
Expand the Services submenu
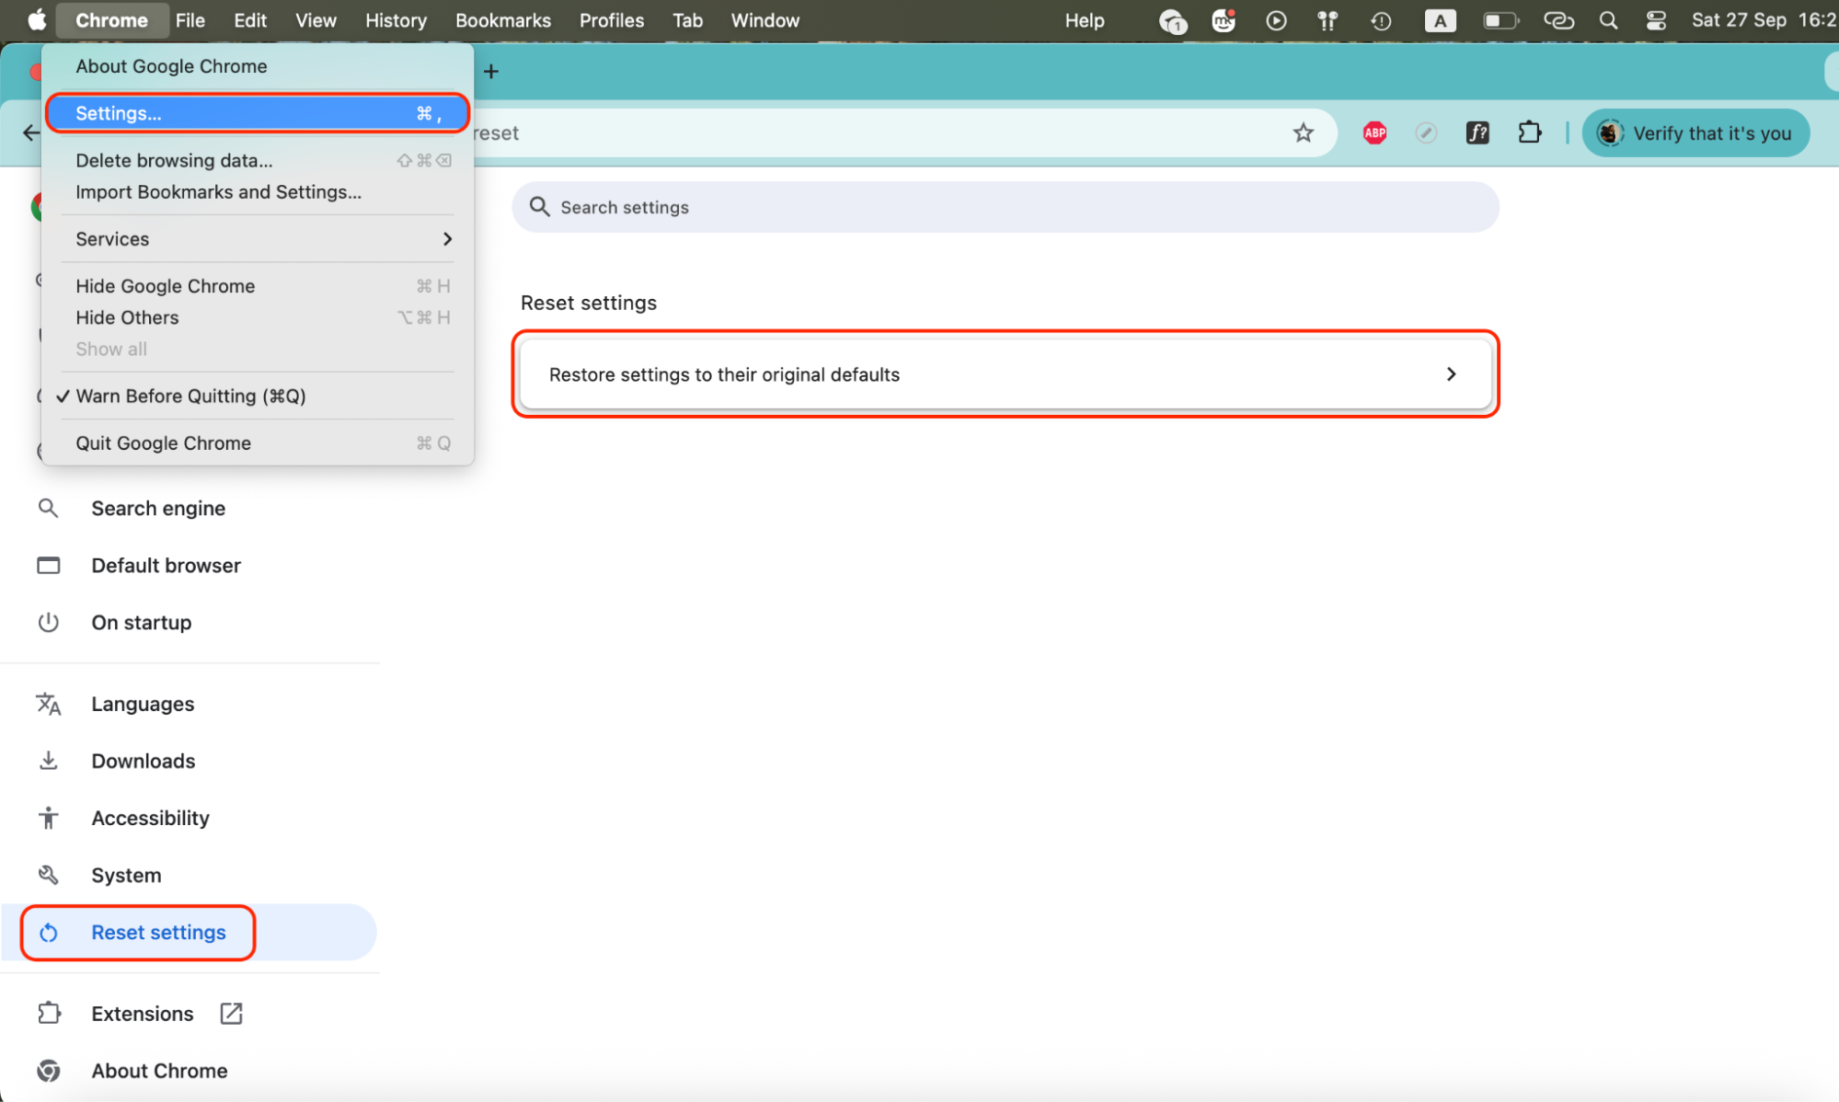point(112,238)
